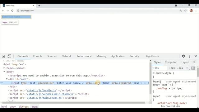Select html in the breadcrumb bar
Viewport: 199px width, 112px height.
coord(4,107)
